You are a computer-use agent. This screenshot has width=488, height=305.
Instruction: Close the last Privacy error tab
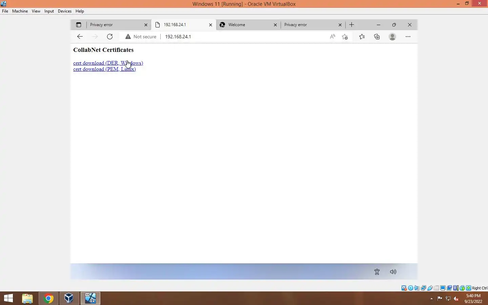[340, 25]
